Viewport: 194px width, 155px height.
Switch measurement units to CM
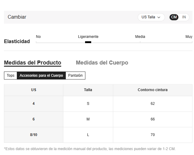tap(174, 17)
